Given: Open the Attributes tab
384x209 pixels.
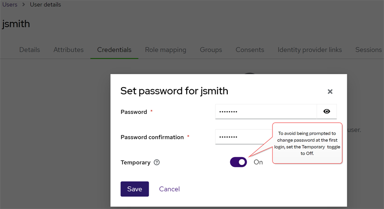Looking at the screenshot, I should pos(68,50).
